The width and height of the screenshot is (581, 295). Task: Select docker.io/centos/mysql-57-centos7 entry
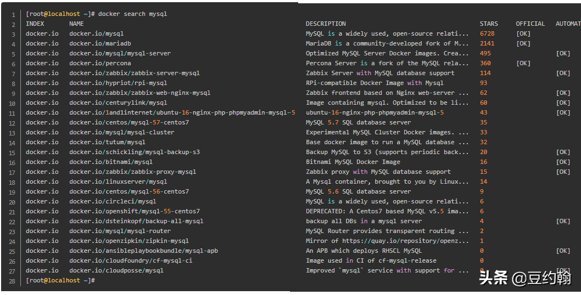[129, 122]
